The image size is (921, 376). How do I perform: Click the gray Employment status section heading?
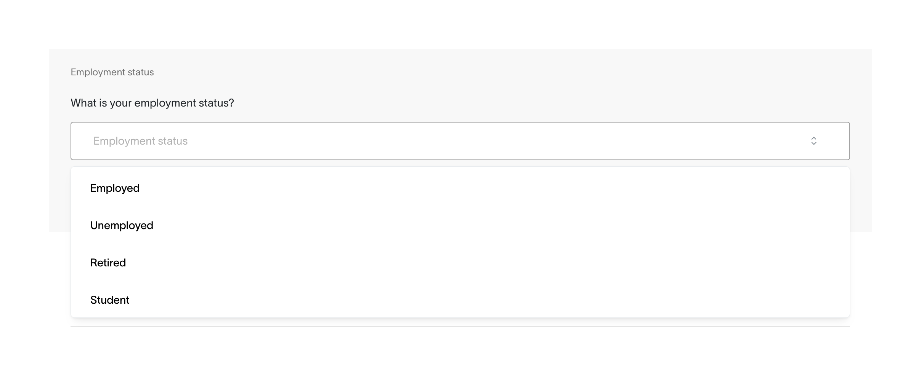(112, 72)
